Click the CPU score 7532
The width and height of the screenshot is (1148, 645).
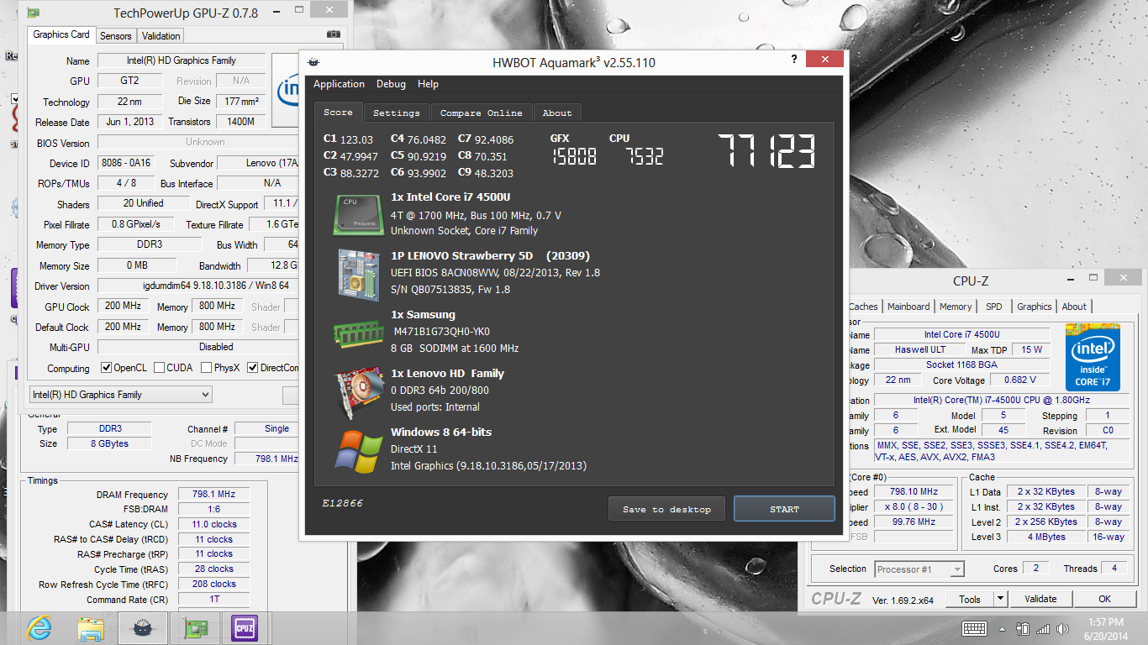pos(644,156)
